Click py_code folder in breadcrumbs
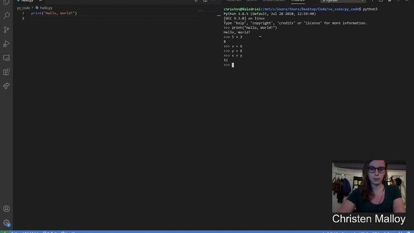414x233 pixels. pyautogui.click(x=23, y=8)
